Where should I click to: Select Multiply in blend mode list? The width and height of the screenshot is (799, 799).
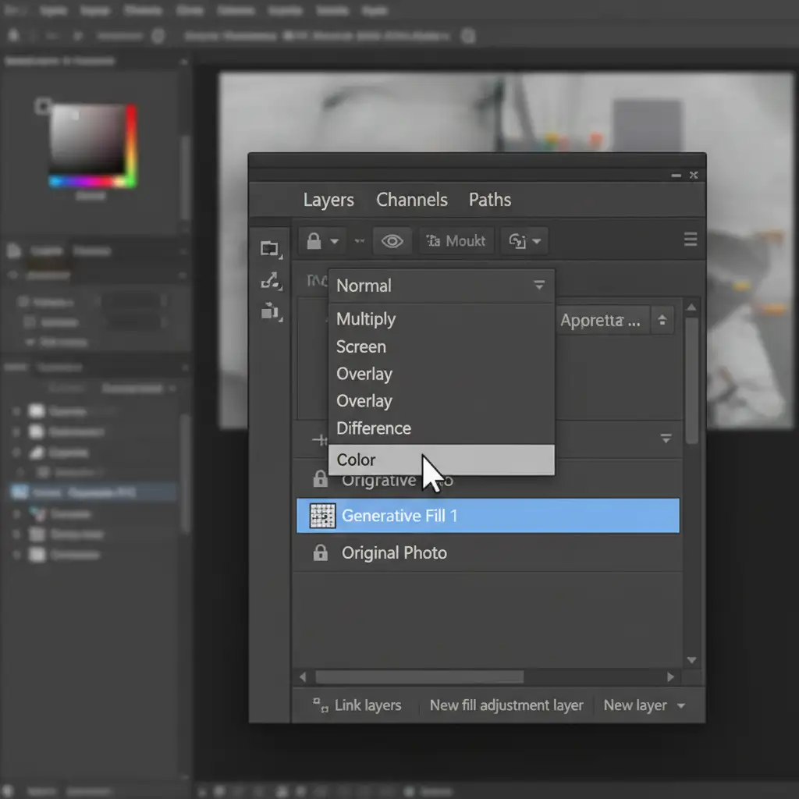click(x=366, y=319)
